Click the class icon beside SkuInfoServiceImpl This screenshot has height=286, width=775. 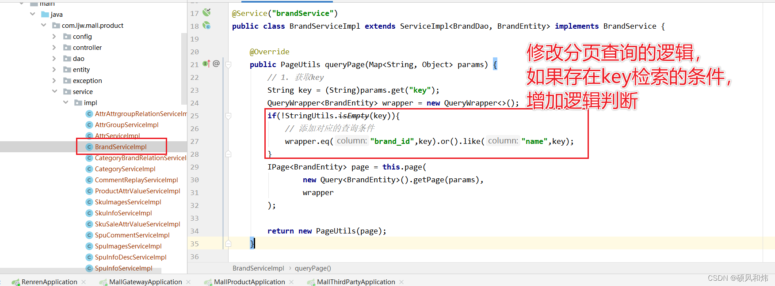[89, 213]
